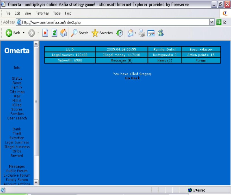The height and width of the screenshot is (195, 231).
Task: Open the News (0) header link
Action: point(165,61)
